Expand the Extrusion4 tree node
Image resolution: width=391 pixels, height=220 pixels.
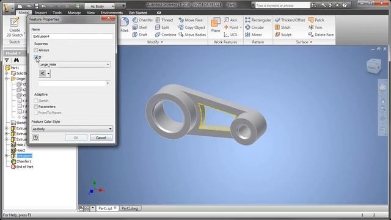7,156
